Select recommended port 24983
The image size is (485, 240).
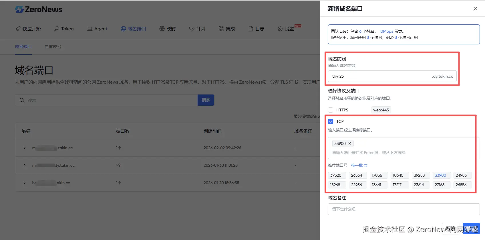(x=462, y=175)
